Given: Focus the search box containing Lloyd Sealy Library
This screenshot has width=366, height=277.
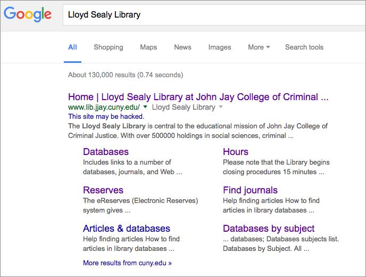Looking at the screenshot, I should point(214,15).
